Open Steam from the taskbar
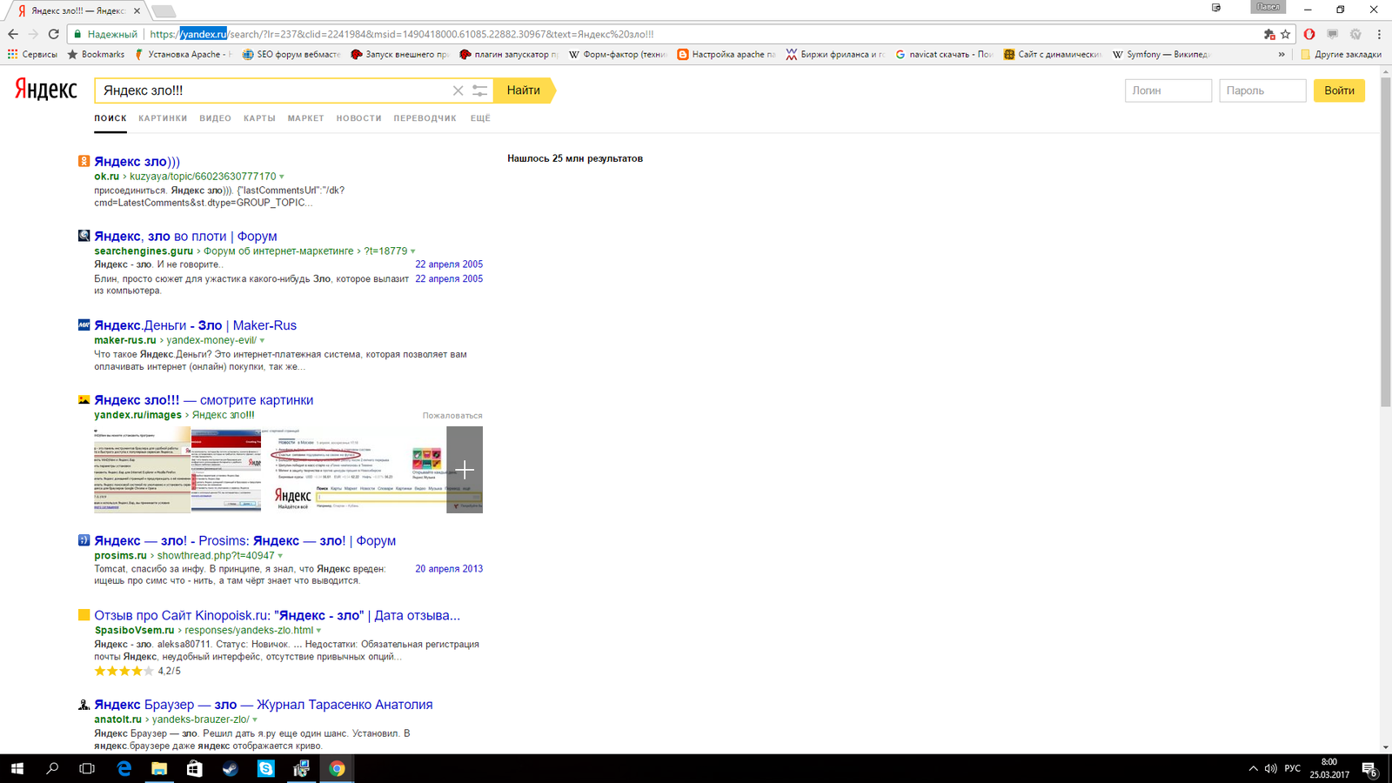Image resolution: width=1392 pixels, height=783 pixels. [231, 768]
